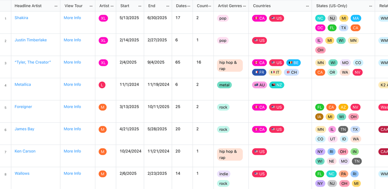Click end date 11/19/2024
The width and height of the screenshot is (388, 189).
(159, 84)
